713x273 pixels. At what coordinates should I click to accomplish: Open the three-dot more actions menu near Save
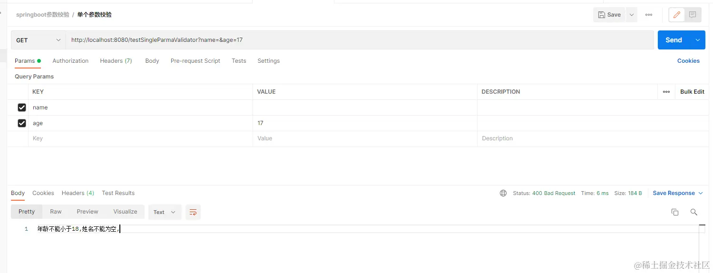[649, 15]
